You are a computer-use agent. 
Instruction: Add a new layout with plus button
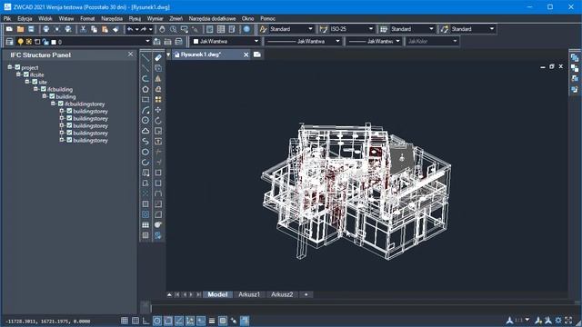(306, 294)
